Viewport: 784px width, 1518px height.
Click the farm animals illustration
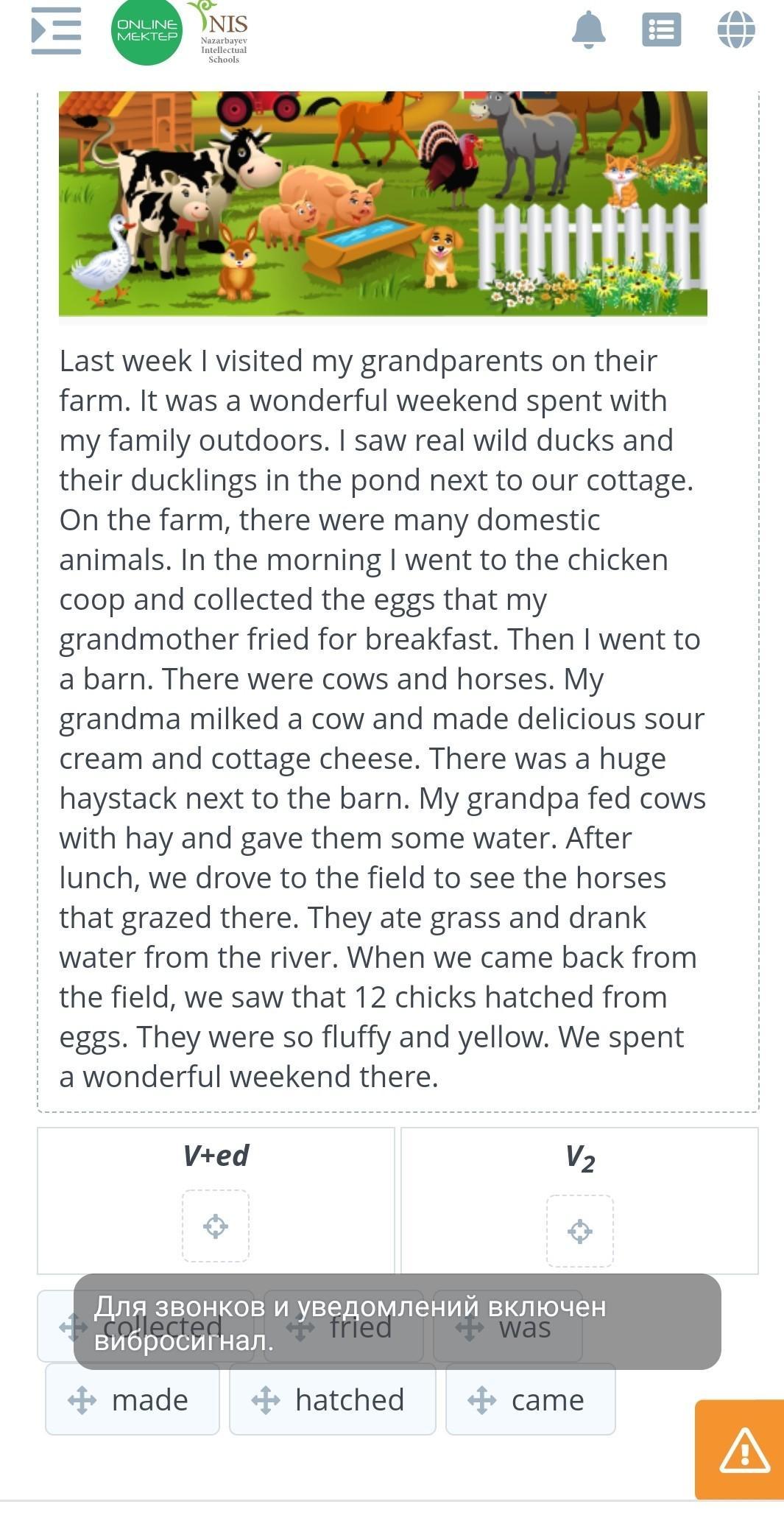pos(383,204)
